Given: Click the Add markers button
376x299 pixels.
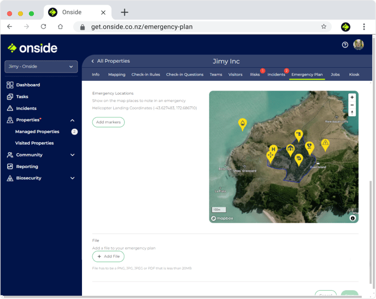Looking at the screenshot, I should (x=108, y=122).
